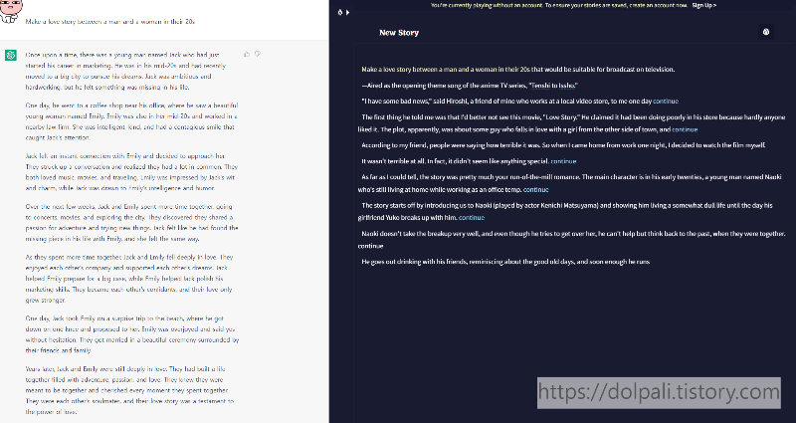Click paragraph starting "Jack felt an instant connection"
Viewport: 796px width, 423px height.
pyautogui.click(x=131, y=172)
